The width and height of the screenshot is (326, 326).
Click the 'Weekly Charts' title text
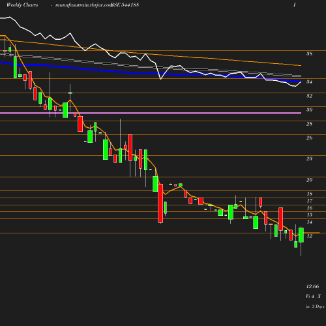click(22, 5)
